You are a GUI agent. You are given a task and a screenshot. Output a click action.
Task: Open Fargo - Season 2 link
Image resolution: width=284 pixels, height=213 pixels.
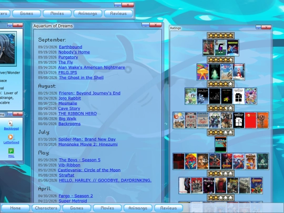76,196
